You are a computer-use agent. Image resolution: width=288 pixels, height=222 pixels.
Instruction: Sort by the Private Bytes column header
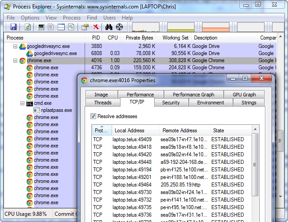[139, 38]
